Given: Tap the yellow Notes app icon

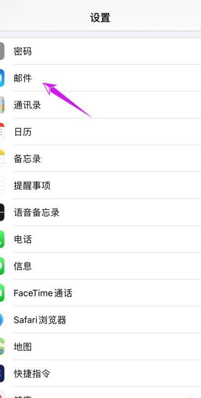Looking at the screenshot, I should coord(2,158).
